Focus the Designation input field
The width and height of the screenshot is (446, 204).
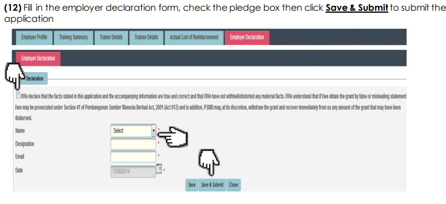[x=133, y=144]
